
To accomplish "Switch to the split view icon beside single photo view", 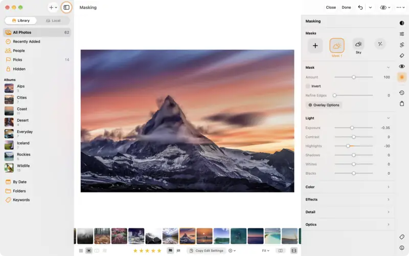I will pos(97,250).
